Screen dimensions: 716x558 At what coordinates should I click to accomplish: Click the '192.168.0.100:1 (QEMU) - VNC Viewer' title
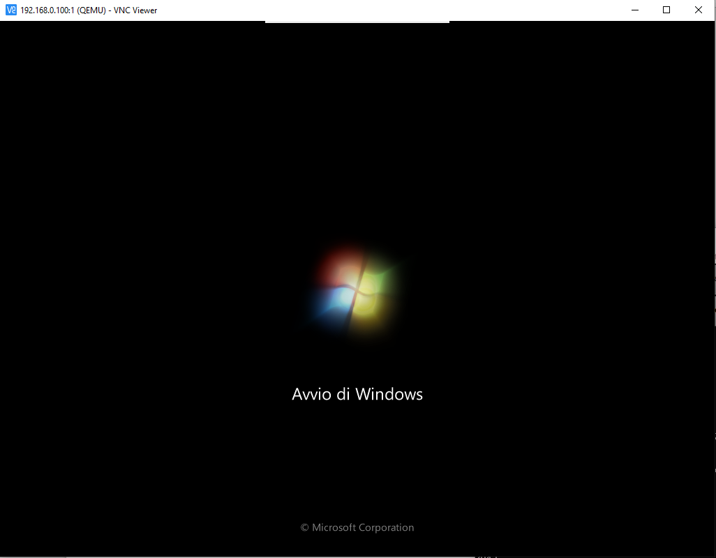(x=89, y=10)
